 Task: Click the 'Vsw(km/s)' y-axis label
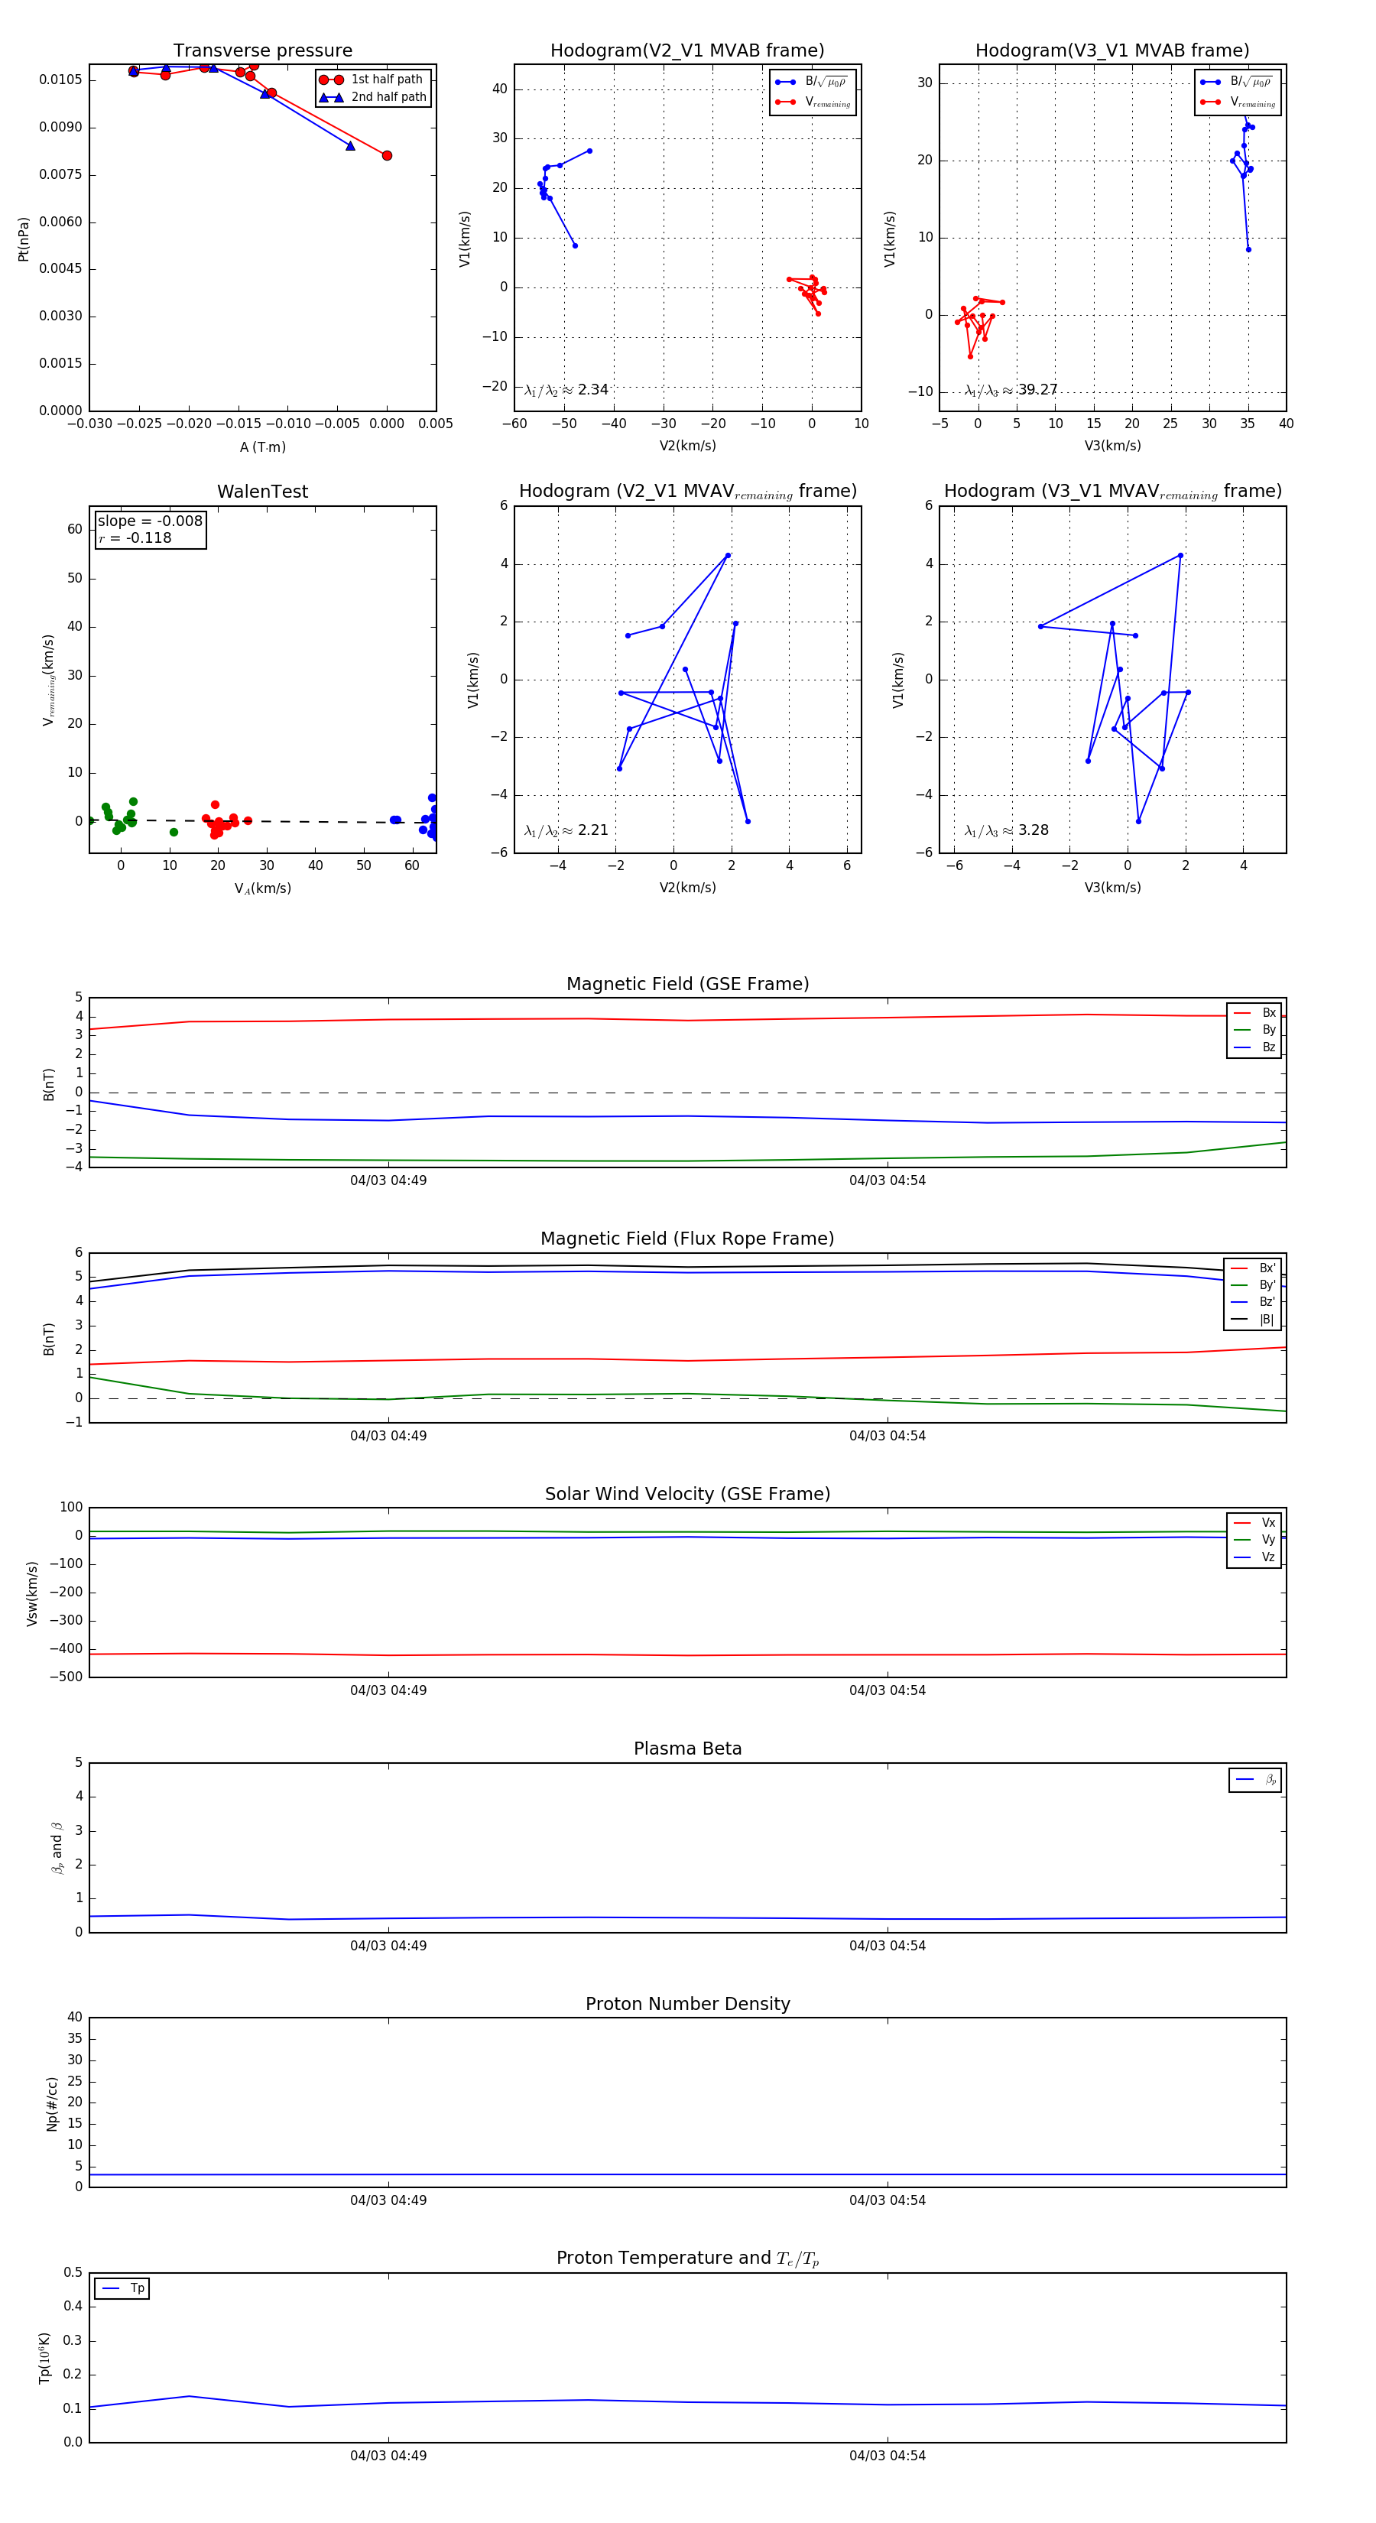[x=32, y=1593]
